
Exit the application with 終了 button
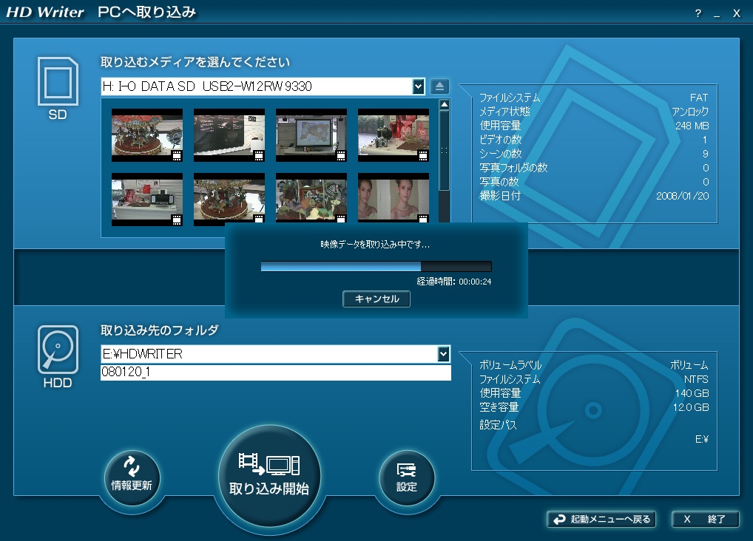pos(705,520)
